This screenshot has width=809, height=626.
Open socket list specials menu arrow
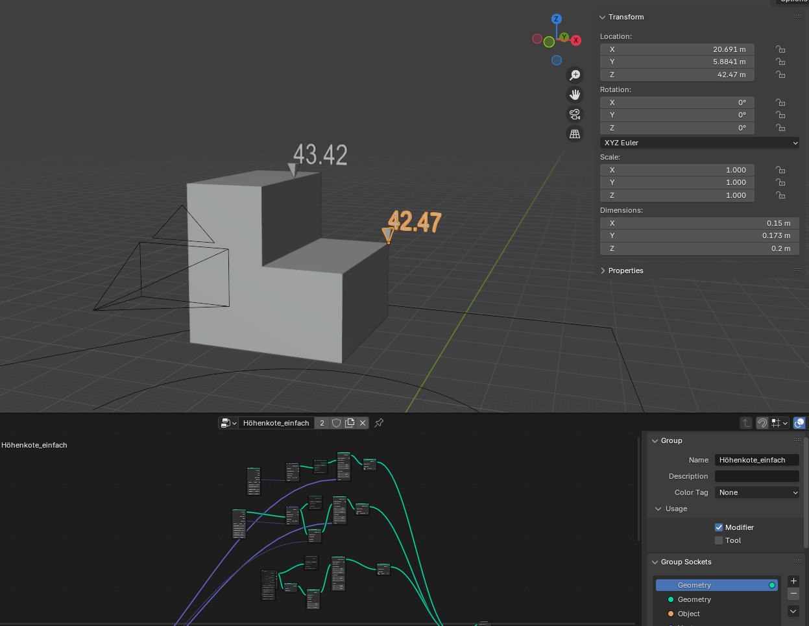pos(793,611)
